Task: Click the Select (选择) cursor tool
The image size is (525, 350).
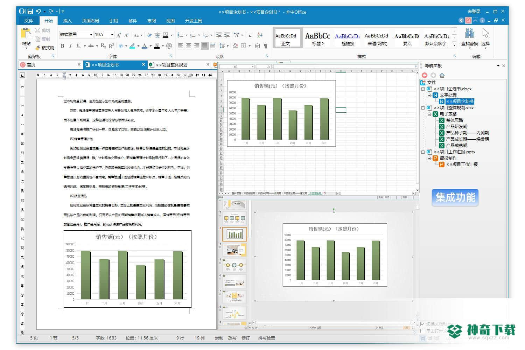Action: tap(485, 37)
